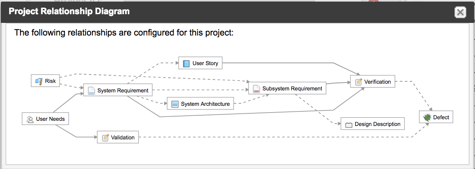Select the "System Requirement" node label
The width and height of the screenshot is (475, 169).
(123, 90)
